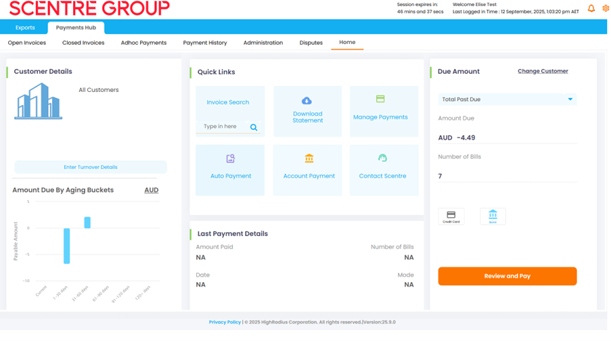This screenshot has width=611, height=341.
Task: Open the Privacy Policy link
Action: coord(225,322)
